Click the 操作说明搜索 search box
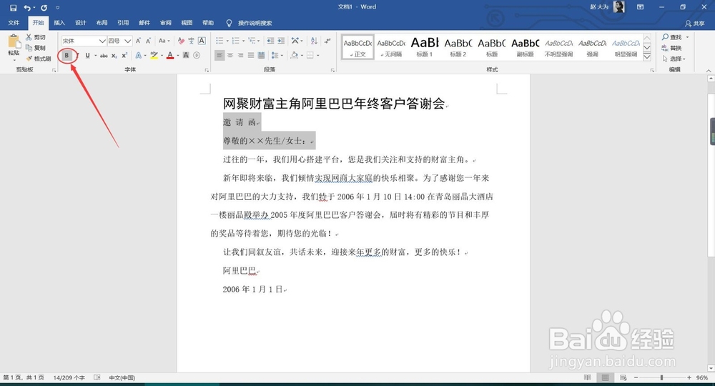Image resolution: width=715 pixels, height=386 pixels. (x=255, y=24)
